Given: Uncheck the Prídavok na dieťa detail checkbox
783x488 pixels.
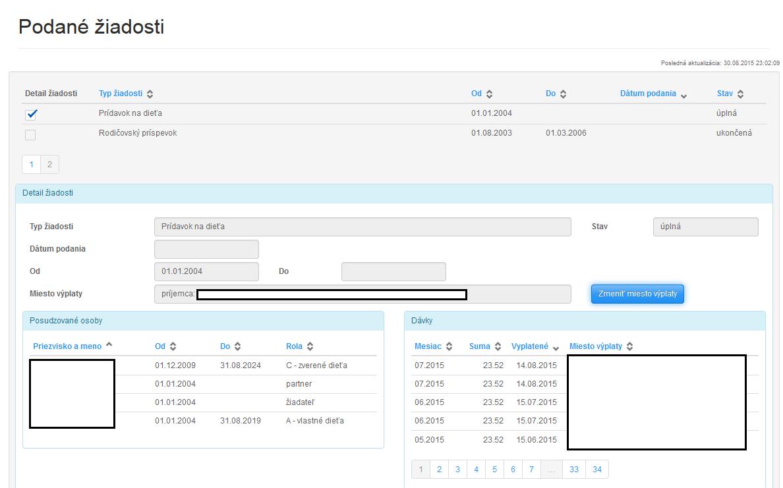Looking at the screenshot, I should pos(31,114).
